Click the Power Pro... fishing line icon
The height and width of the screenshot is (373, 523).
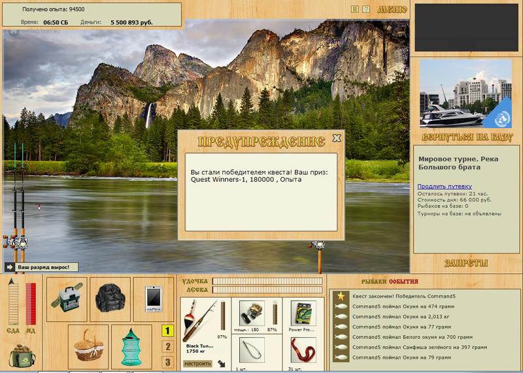[x=303, y=314]
